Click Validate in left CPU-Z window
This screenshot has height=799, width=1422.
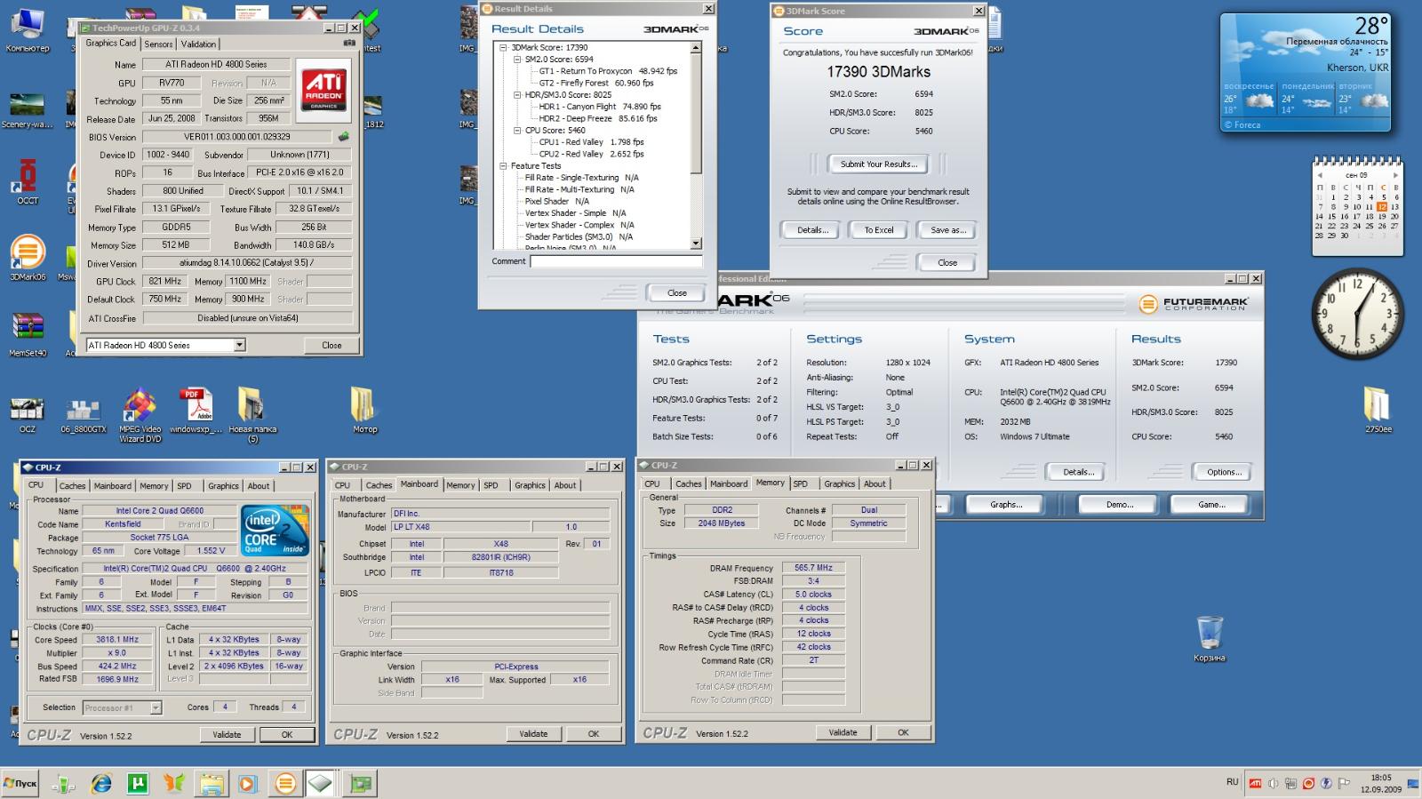pos(227,734)
